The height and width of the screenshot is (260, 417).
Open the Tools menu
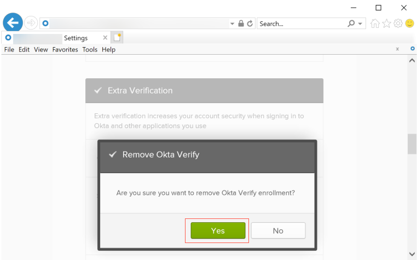(x=90, y=49)
